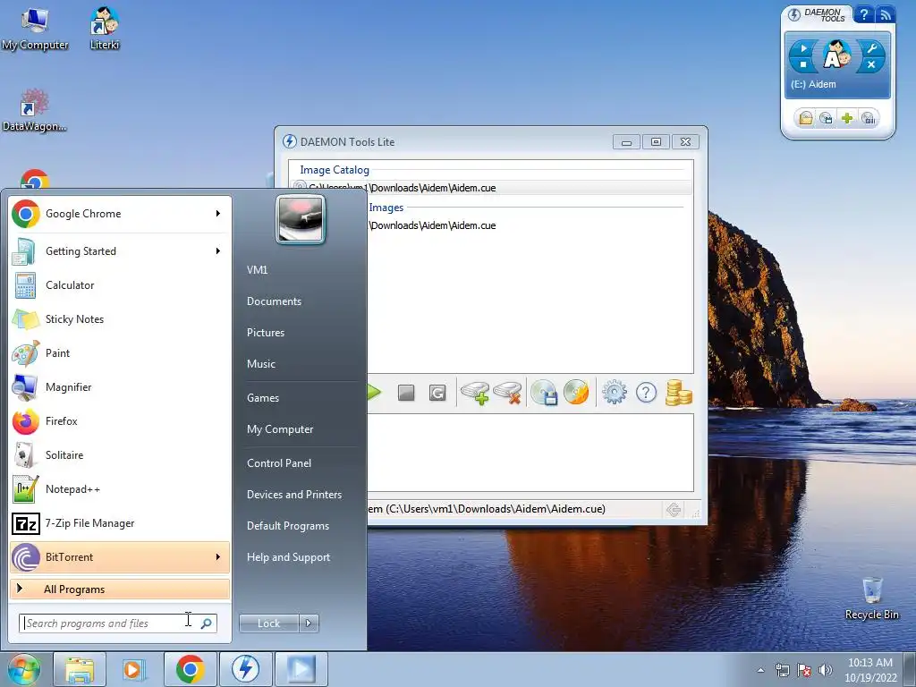Click Windows Explorer icon on taskbar
The width and height of the screenshot is (916, 687).
pos(80,669)
